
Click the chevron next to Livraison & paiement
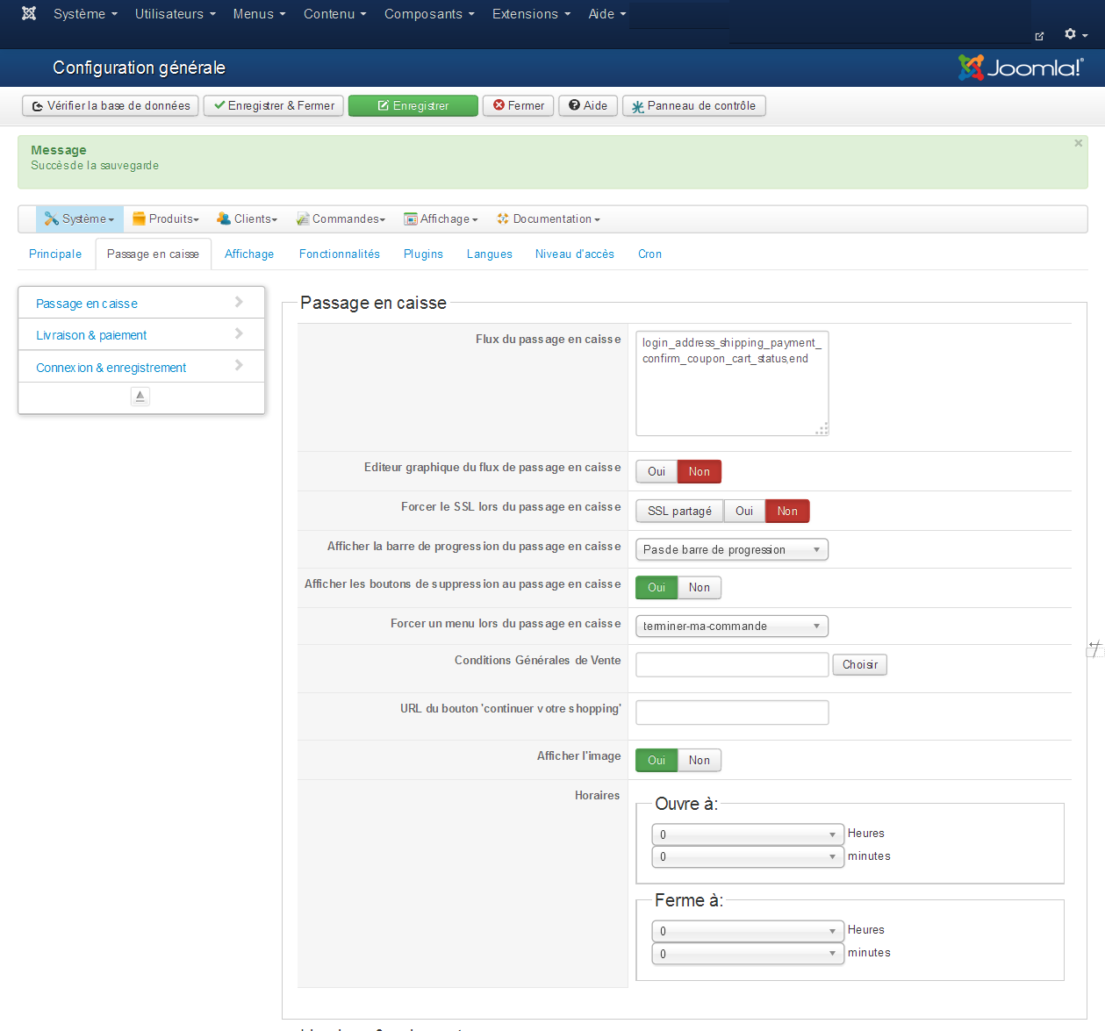pos(239,333)
